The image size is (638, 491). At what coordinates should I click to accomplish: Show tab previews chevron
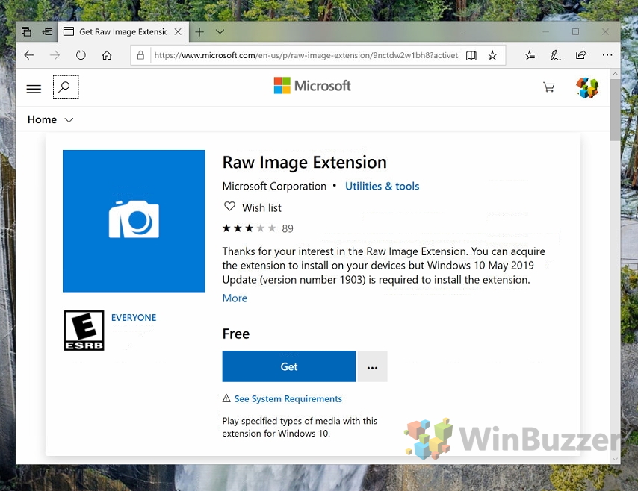pyautogui.click(x=220, y=31)
